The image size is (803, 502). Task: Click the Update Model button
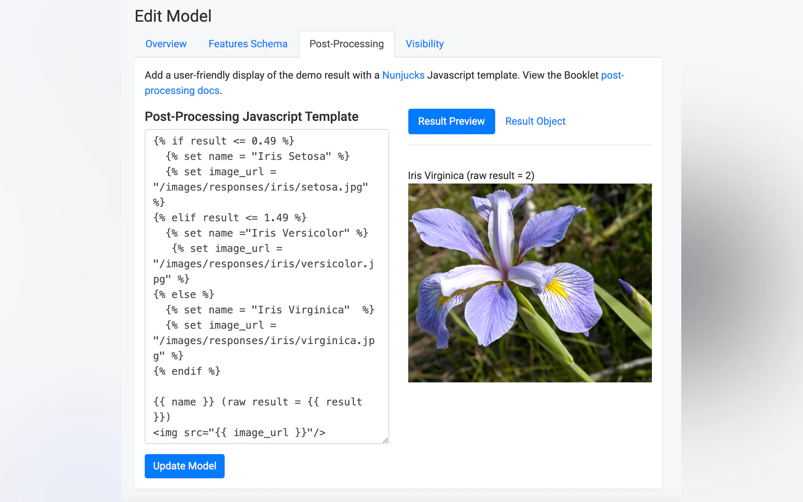pos(184,466)
